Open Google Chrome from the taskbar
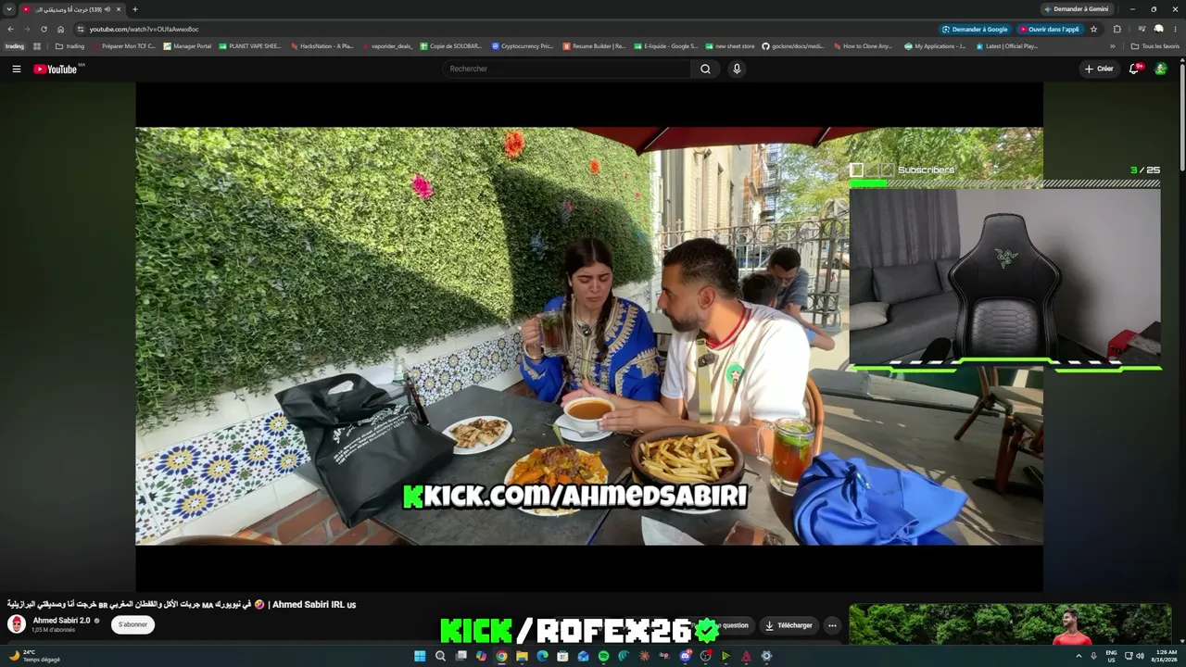This screenshot has width=1186, height=667. click(x=501, y=656)
